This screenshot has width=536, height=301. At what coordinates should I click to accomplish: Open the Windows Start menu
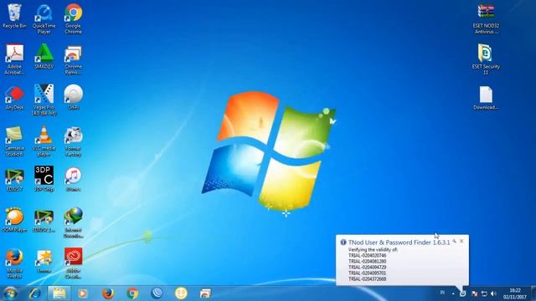pyautogui.click(x=10, y=293)
